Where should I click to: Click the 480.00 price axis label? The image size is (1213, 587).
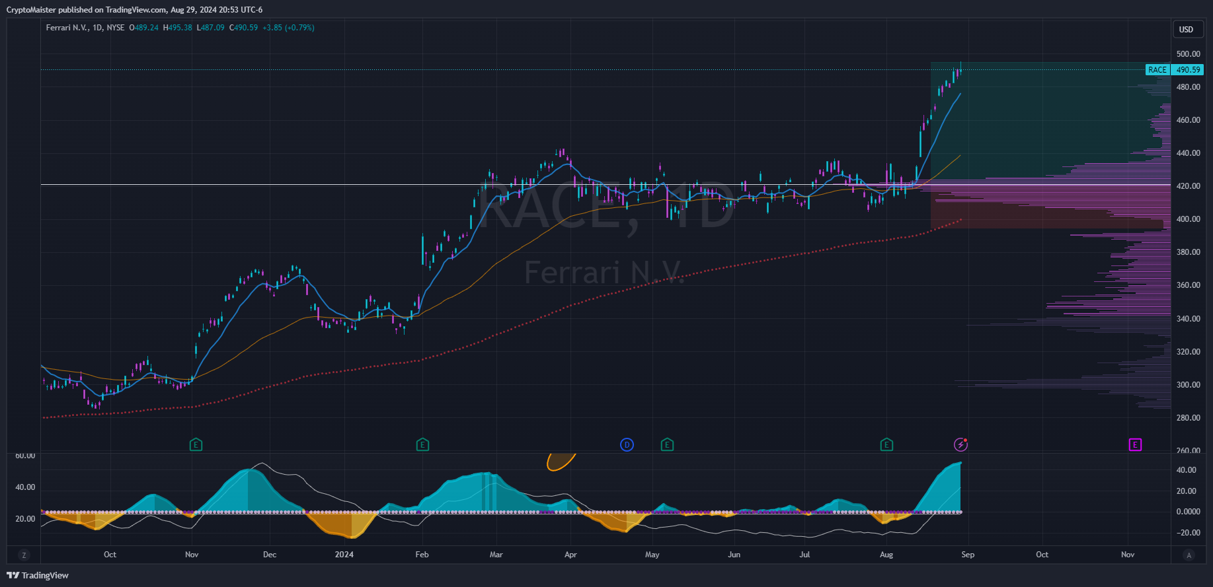[x=1188, y=87]
